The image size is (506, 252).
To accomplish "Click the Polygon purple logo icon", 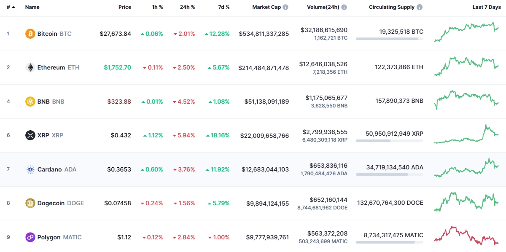I will [x=30, y=237].
